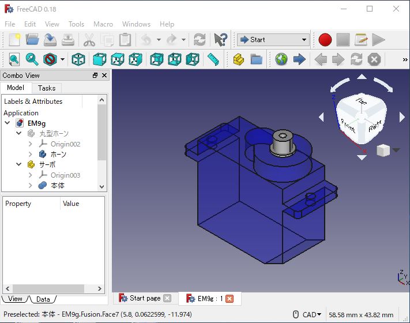Click the Fit Selection zoom icon

coord(31,59)
